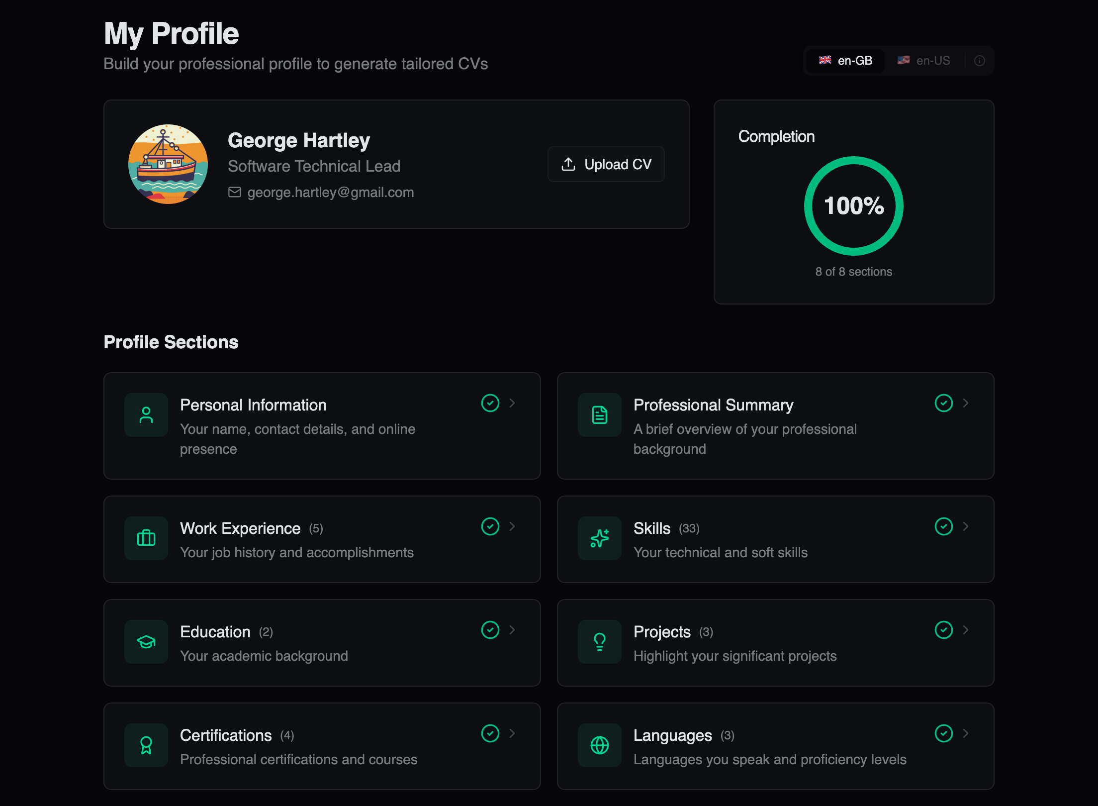Expand Personal Information with its chevron

512,403
